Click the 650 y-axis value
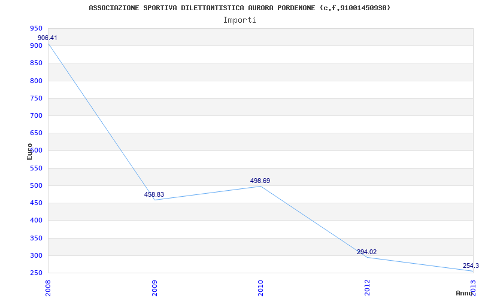This screenshot has width=479, height=299. pyautogui.click(x=36, y=133)
